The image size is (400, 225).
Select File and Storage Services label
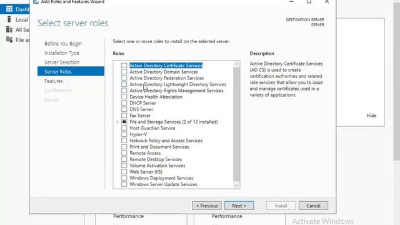[174, 122]
